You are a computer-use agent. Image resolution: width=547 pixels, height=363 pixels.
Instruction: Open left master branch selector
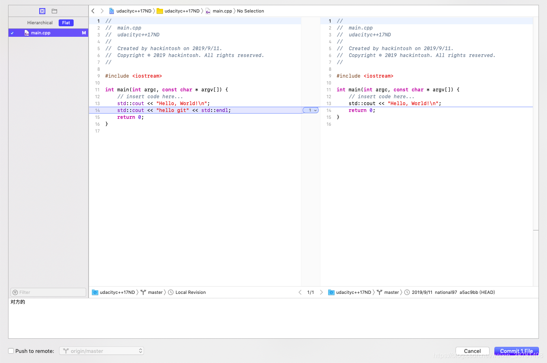coord(155,292)
